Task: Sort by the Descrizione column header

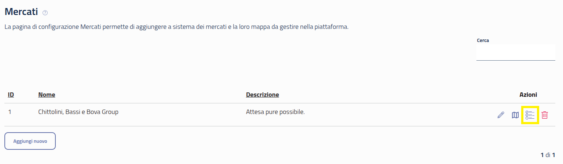Action: click(x=262, y=95)
